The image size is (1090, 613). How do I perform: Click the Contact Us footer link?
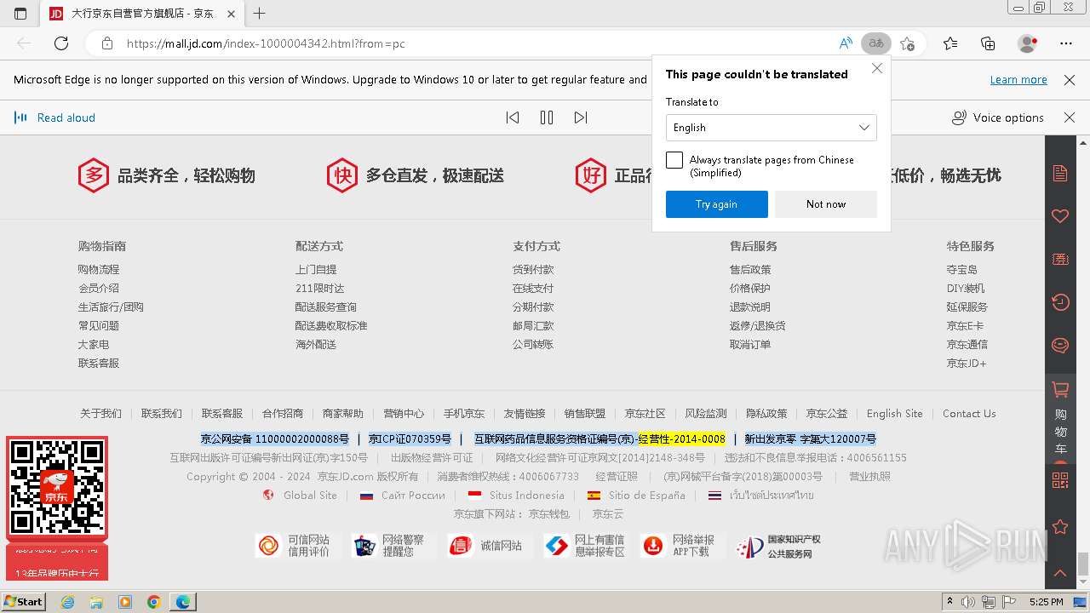[x=969, y=414]
